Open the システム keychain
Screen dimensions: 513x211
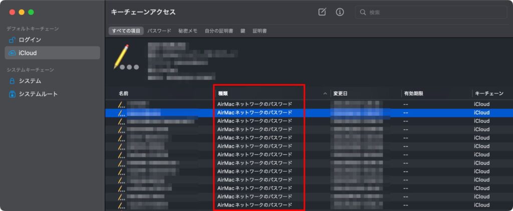(30, 81)
